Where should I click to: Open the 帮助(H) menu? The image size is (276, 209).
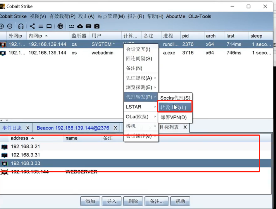[155, 16]
